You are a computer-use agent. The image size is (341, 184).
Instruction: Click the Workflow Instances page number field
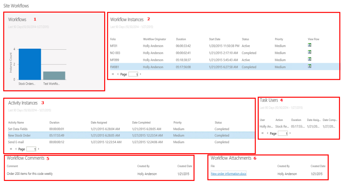tap(133, 74)
